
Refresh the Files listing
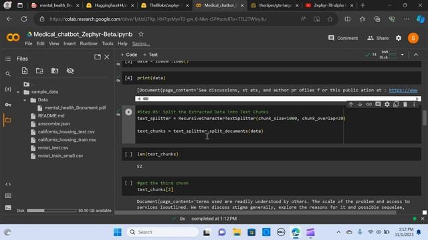(x=39, y=71)
